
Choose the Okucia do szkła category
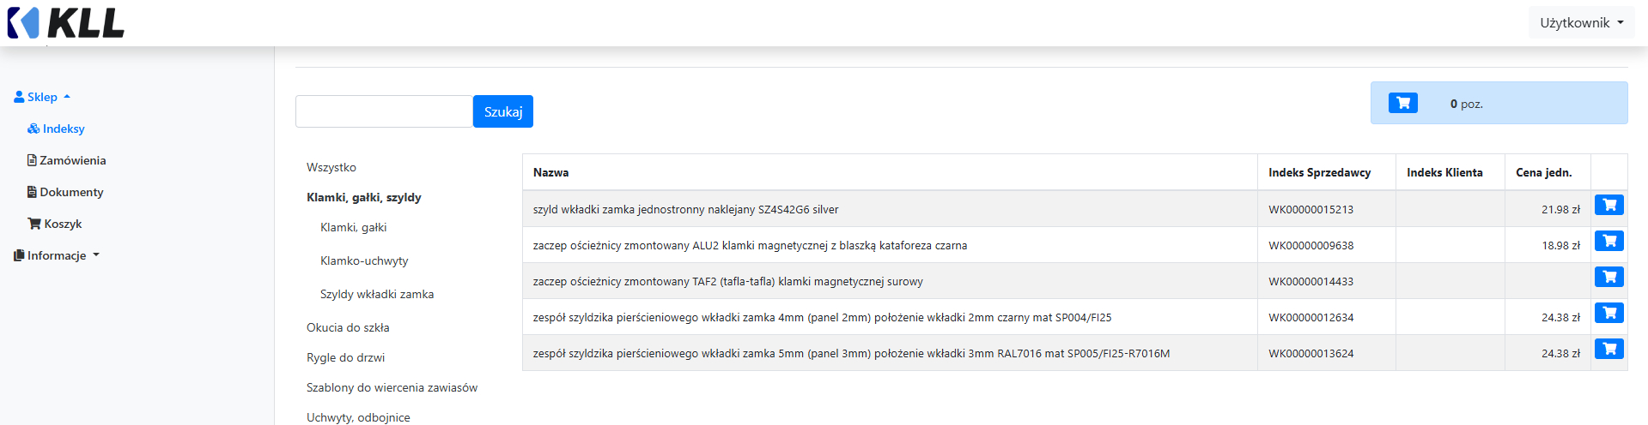[348, 327]
